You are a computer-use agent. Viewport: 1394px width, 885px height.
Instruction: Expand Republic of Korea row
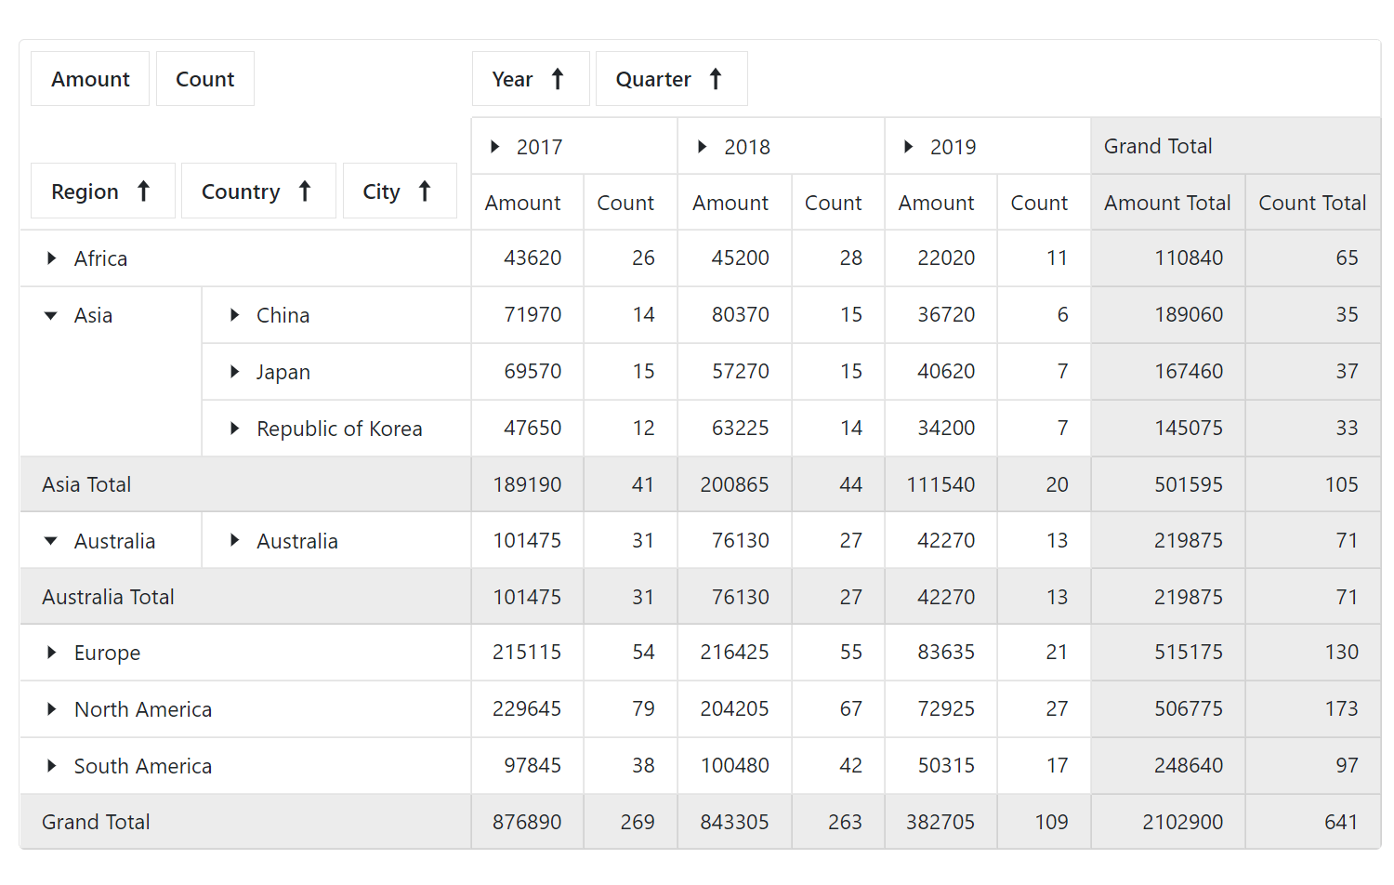(235, 429)
